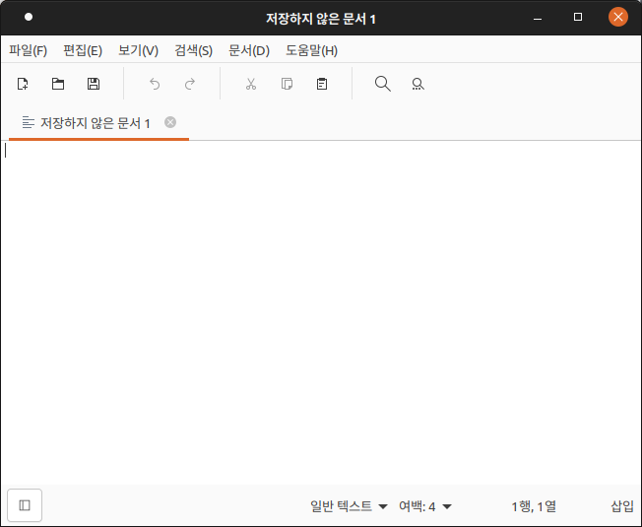Open the Find and Replace tool

coord(418,84)
